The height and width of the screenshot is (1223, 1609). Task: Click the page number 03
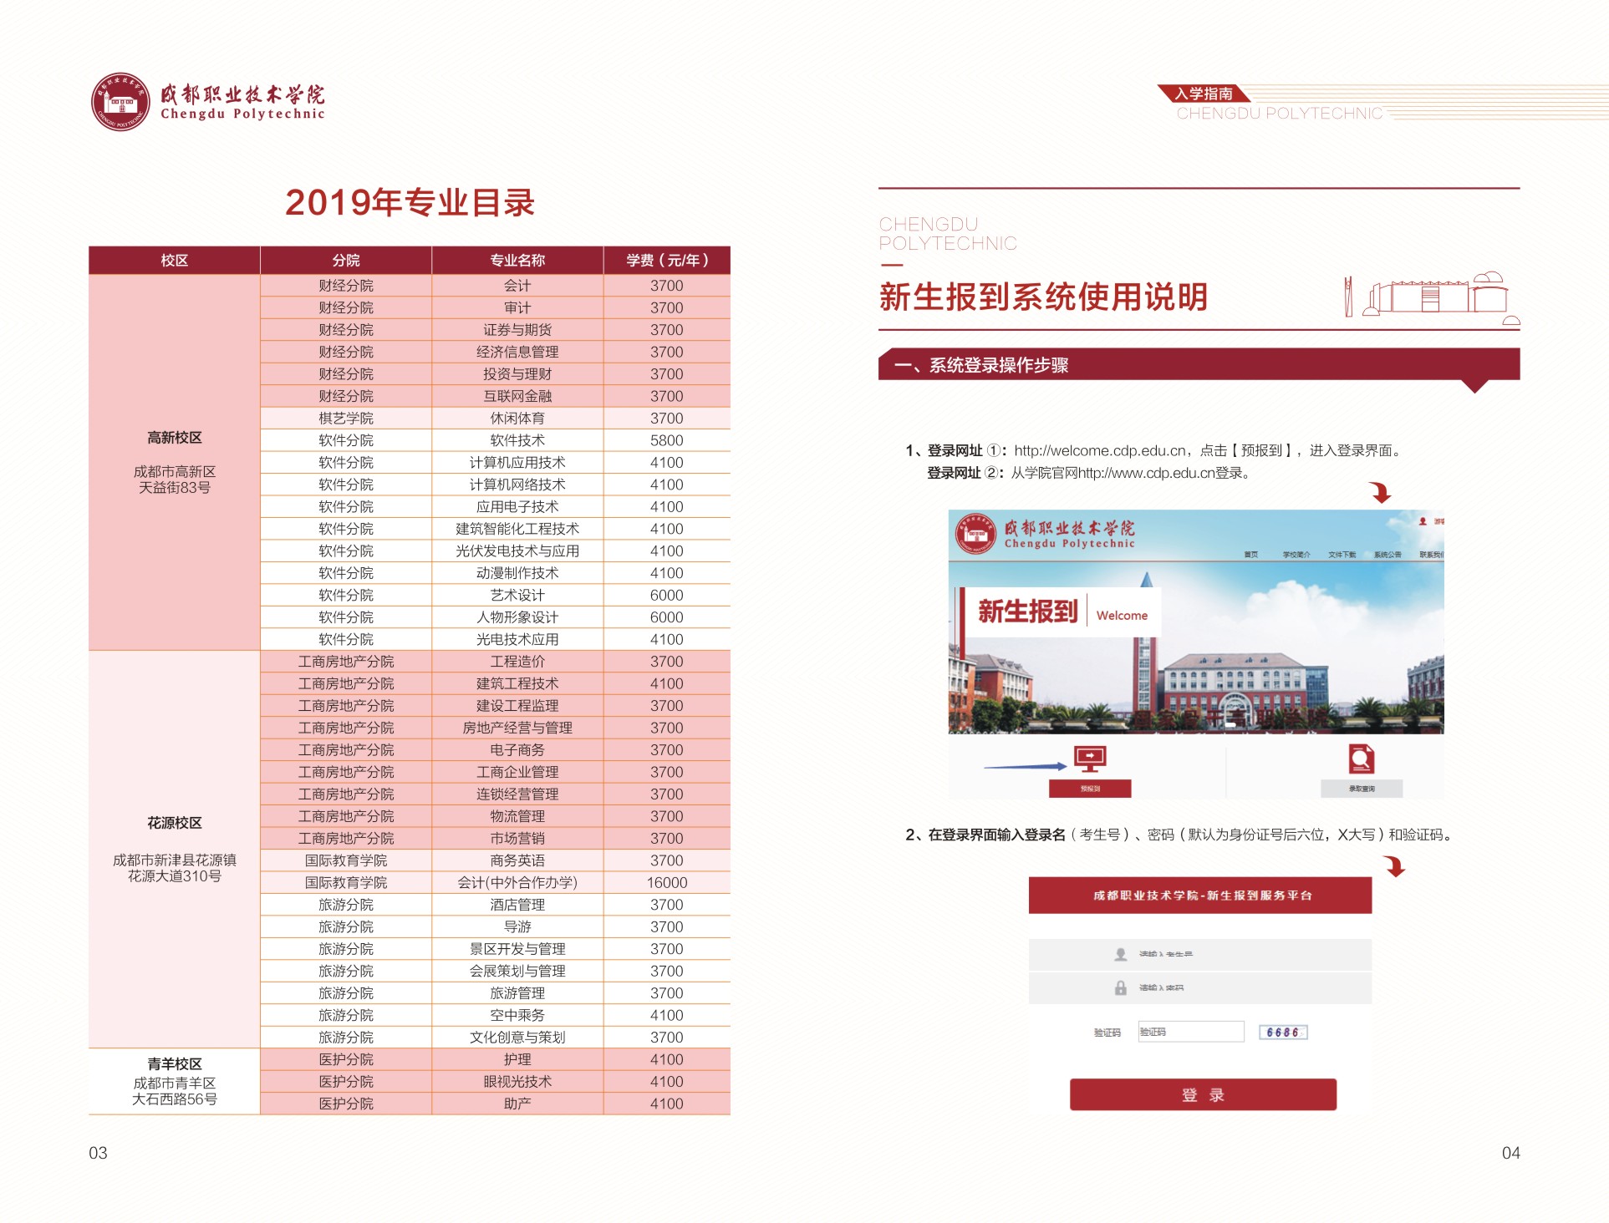pos(98,1153)
